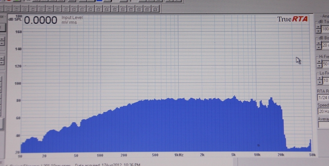This screenshot has width=329, height=166.
Task: Raise the Hi Freq limit using up arrow
Action: (319, 62)
